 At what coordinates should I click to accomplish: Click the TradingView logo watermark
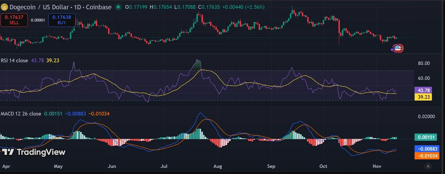(x=34, y=152)
